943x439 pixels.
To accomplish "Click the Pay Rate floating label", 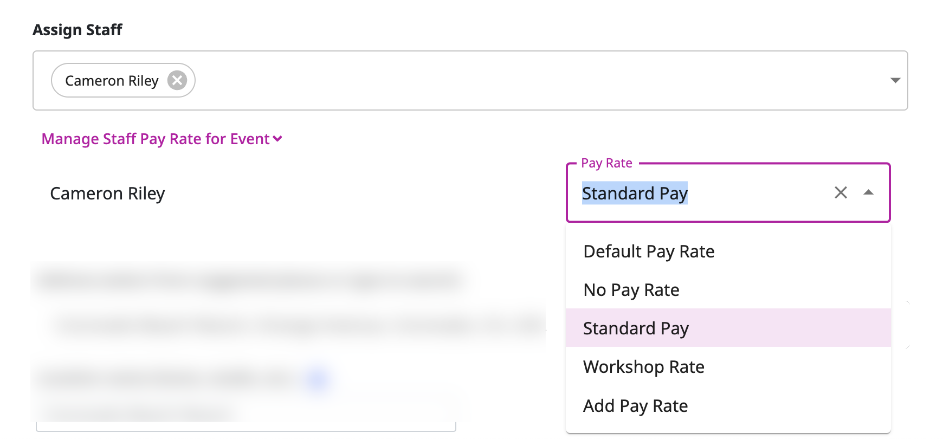I will (x=606, y=163).
